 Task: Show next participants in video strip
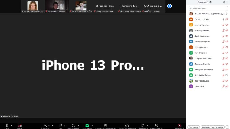point(169,6)
